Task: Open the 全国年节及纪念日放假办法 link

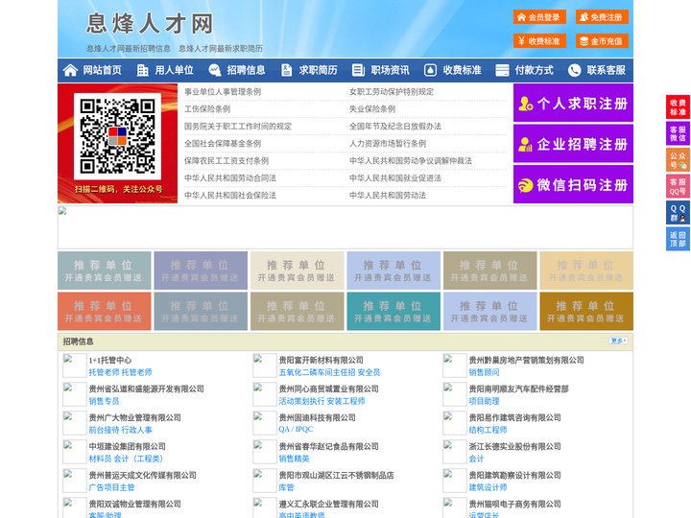Action: pyautogui.click(x=395, y=126)
